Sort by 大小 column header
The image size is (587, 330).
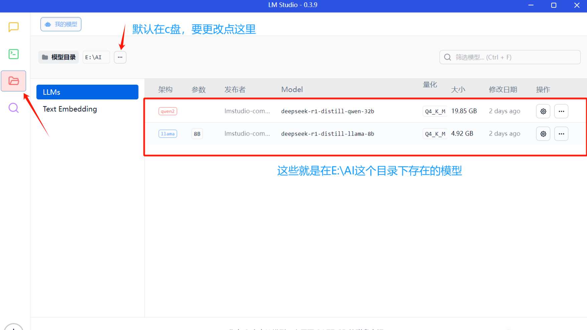tap(458, 90)
